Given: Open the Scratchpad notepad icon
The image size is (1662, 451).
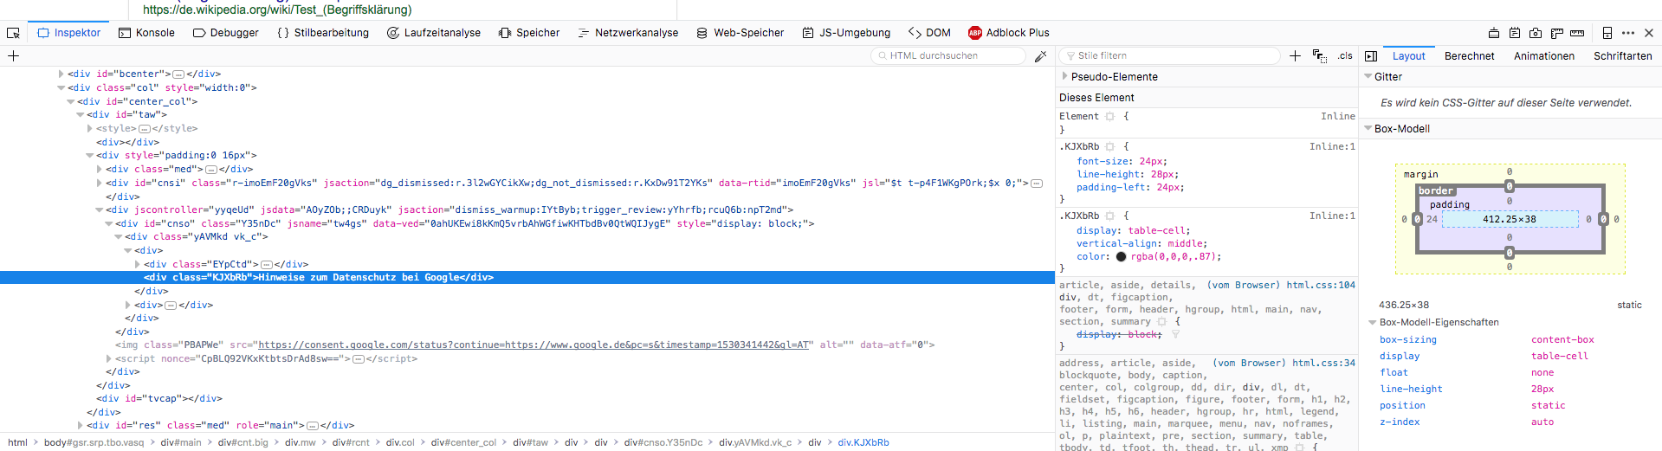Looking at the screenshot, I should pos(1515,33).
